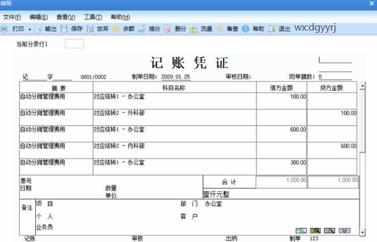Click the Exit (退出) toolbar icon
This screenshot has width=377, height=242.
coord(272,29)
